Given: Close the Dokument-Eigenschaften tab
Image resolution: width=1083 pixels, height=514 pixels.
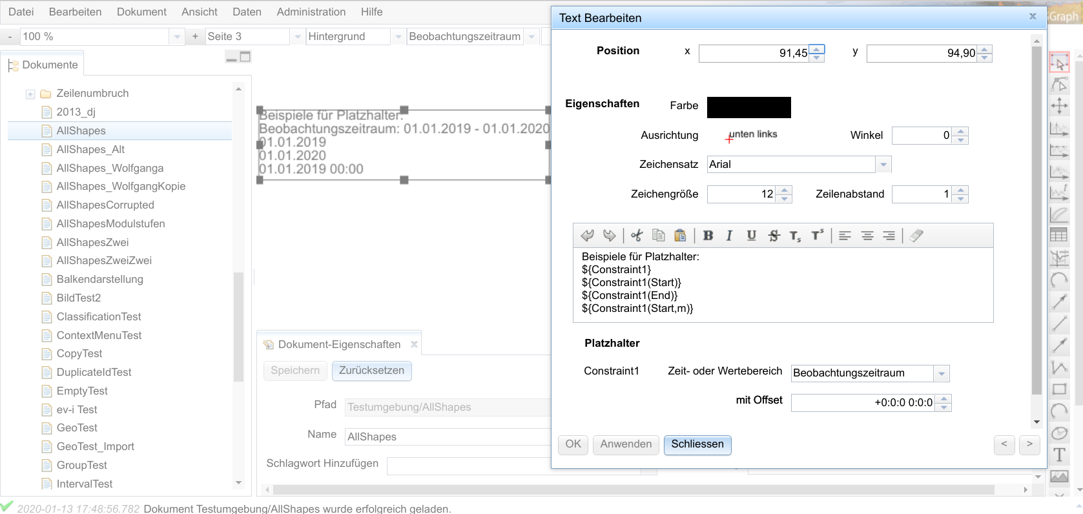Looking at the screenshot, I should point(414,344).
